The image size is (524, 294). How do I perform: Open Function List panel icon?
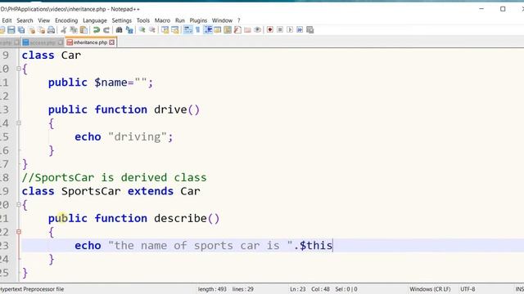[x=237, y=30]
